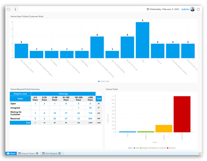Toggle Resolved legend item in Vienna Ticket chart
207x161 pixels.
pos(172,148)
